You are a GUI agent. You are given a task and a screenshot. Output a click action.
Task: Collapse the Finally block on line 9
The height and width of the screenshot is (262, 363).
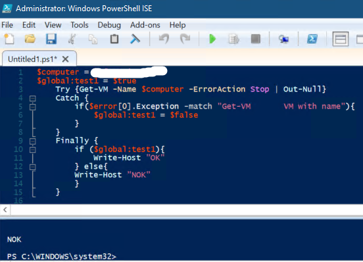[33, 141]
